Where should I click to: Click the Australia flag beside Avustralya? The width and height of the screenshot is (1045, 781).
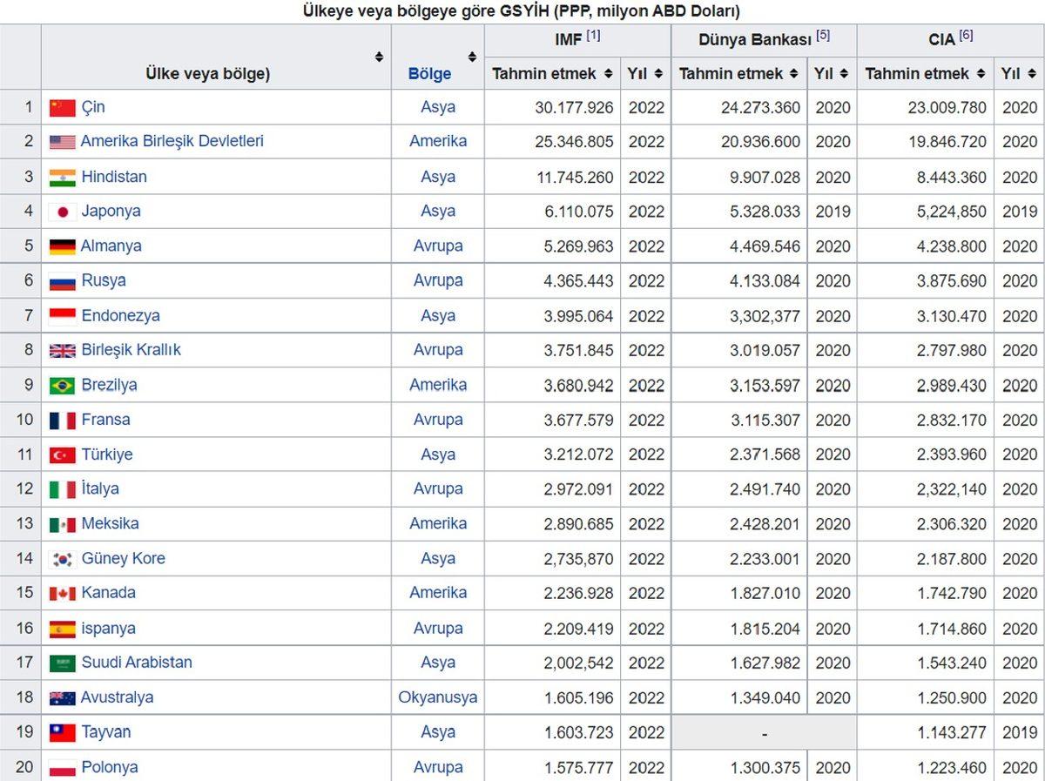(x=62, y=698)
